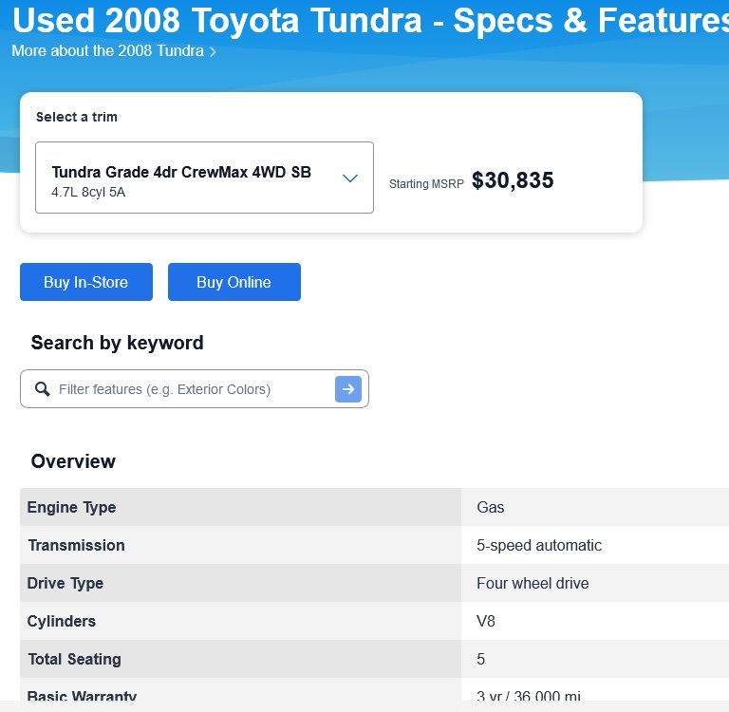Click the total seating value '5'
This screenshot has width=729, height=712.
coord(480,659)
